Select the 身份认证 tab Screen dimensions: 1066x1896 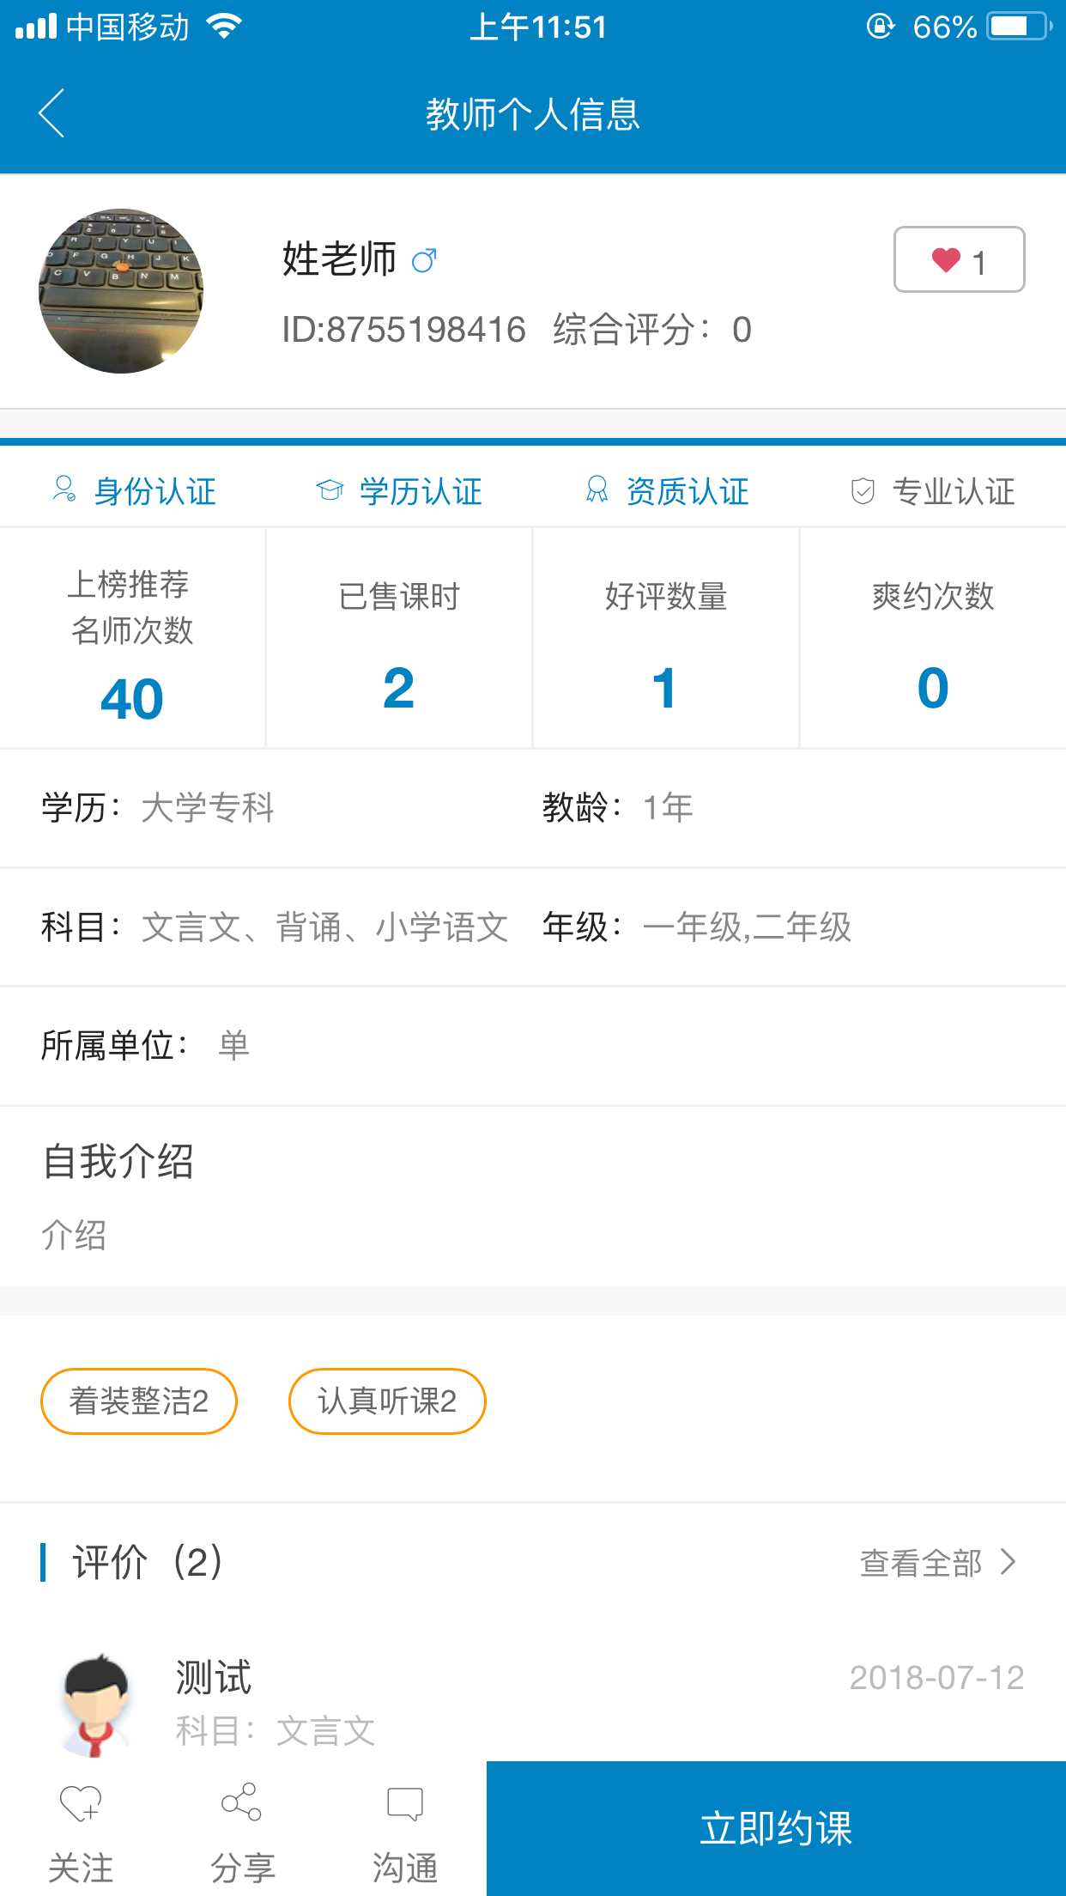(135, 491)
